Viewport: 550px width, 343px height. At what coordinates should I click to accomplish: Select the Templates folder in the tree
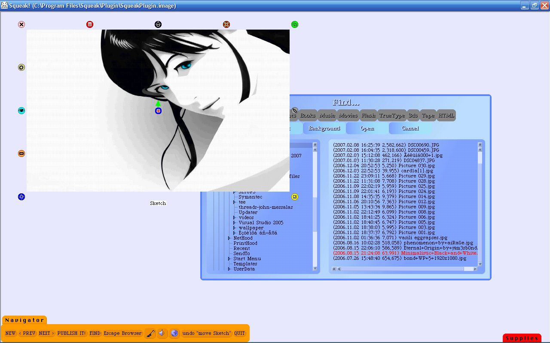pyautogui.click(x=245, y=264)
